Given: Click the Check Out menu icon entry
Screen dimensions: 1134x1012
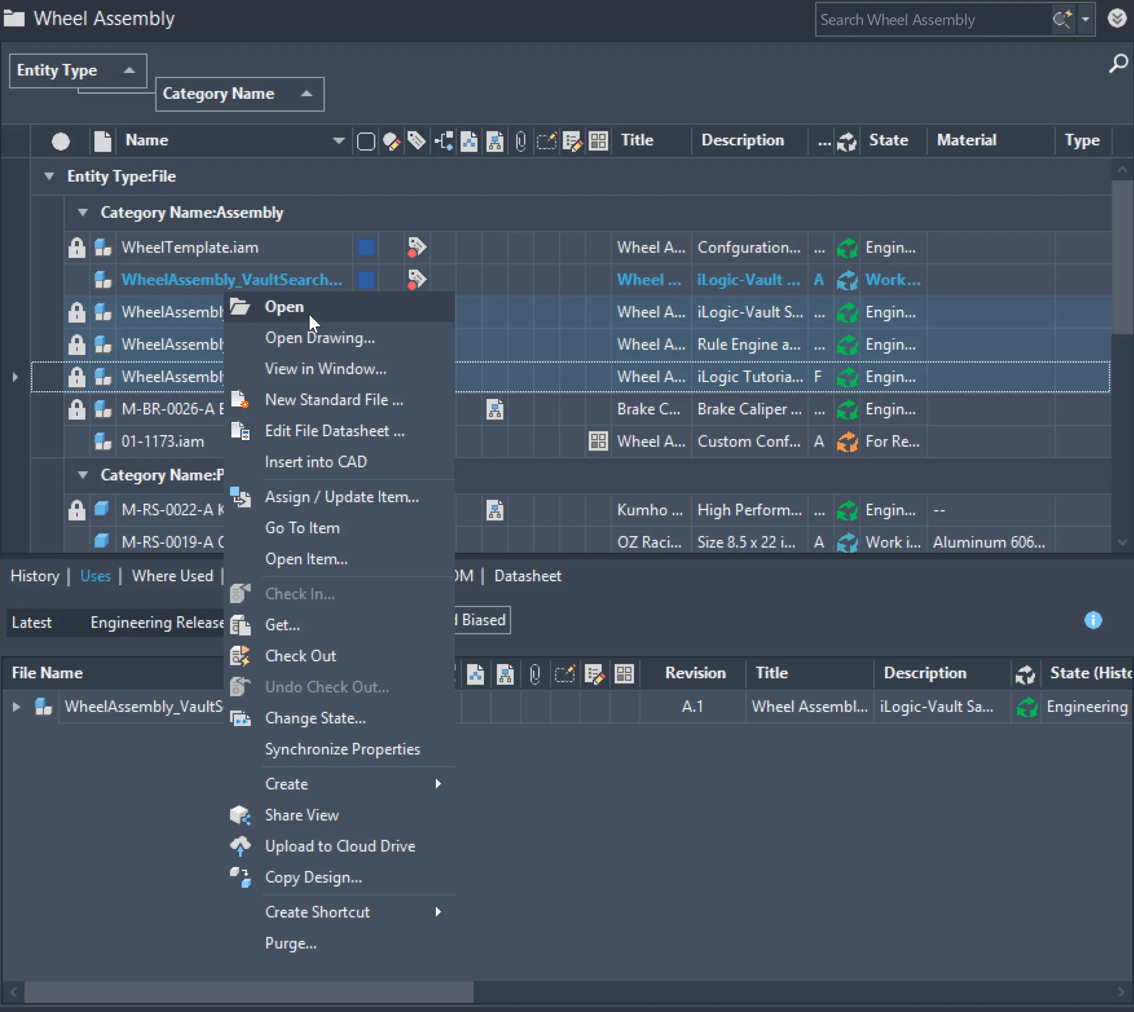Looking at the screenshot, I should [x=240, y=656].
